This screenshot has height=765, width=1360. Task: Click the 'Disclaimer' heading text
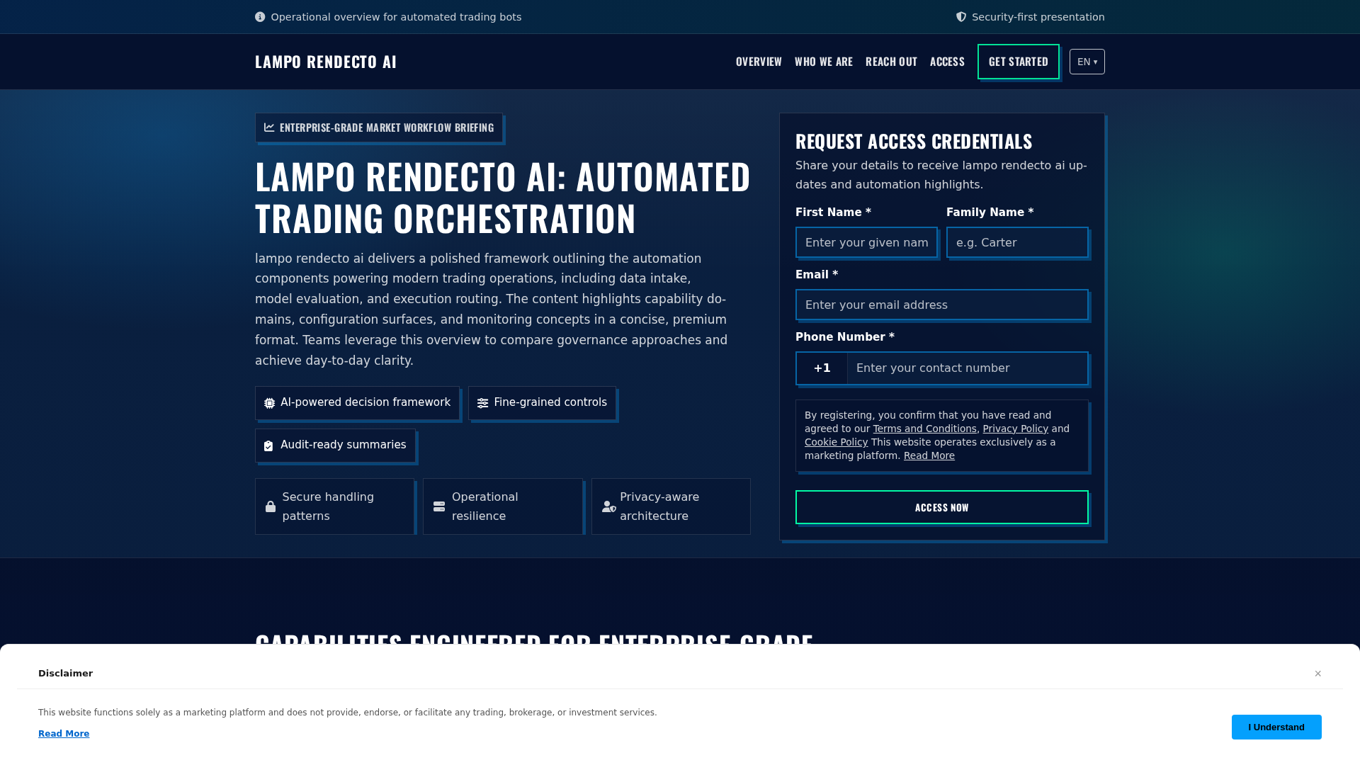point(65,674)
